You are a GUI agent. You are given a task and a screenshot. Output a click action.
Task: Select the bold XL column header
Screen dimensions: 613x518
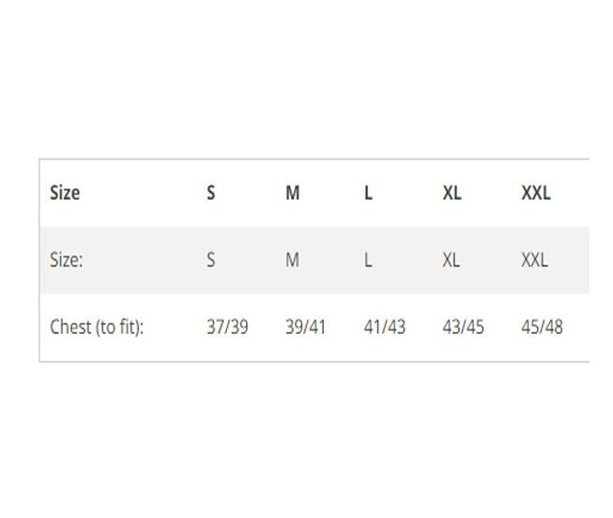coord(452,192)
